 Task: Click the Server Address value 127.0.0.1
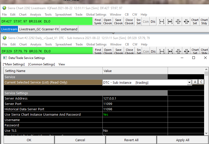pyautogui.click(x=135, y=98)
